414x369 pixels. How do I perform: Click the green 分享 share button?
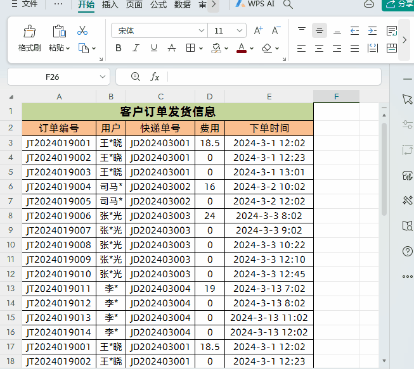click(398, 4)
